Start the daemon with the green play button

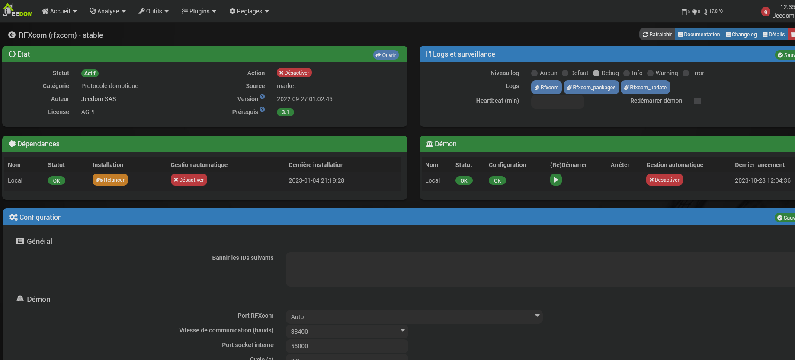click(556, 180)
